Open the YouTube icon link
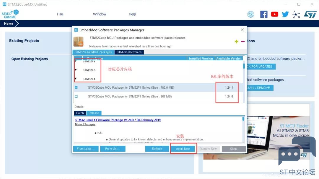The height and width of the screenshot is (179, 319). click(274, 14)
